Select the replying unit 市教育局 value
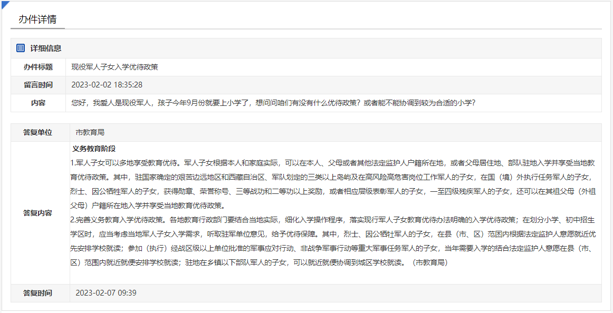The height and width of the screenshot is (313, 613). coord(90,133)
